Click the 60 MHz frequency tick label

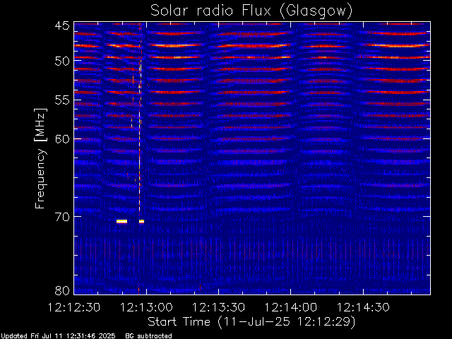[x=62, y=139]
